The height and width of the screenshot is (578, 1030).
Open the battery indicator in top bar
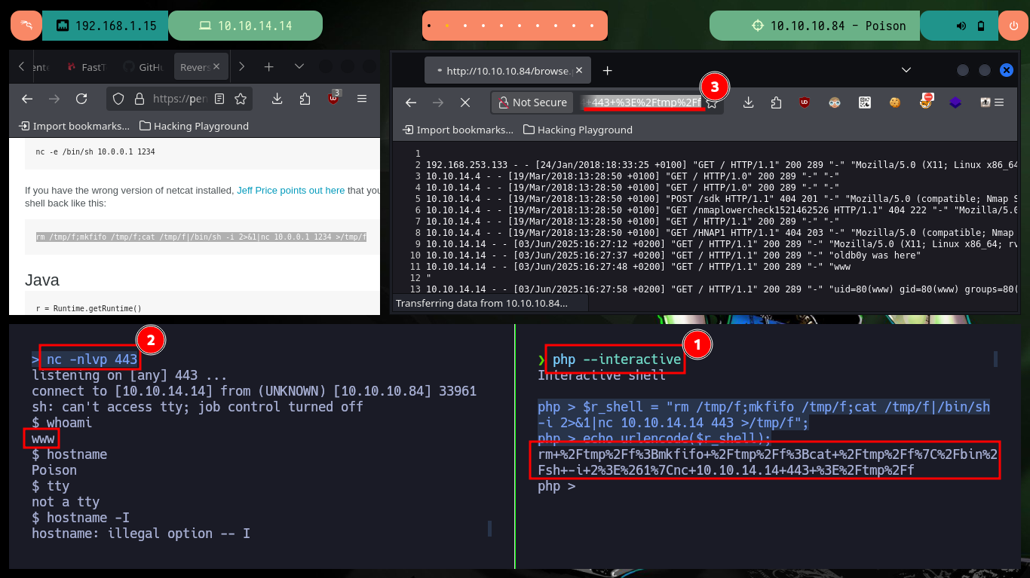click(x=981, y=26)
